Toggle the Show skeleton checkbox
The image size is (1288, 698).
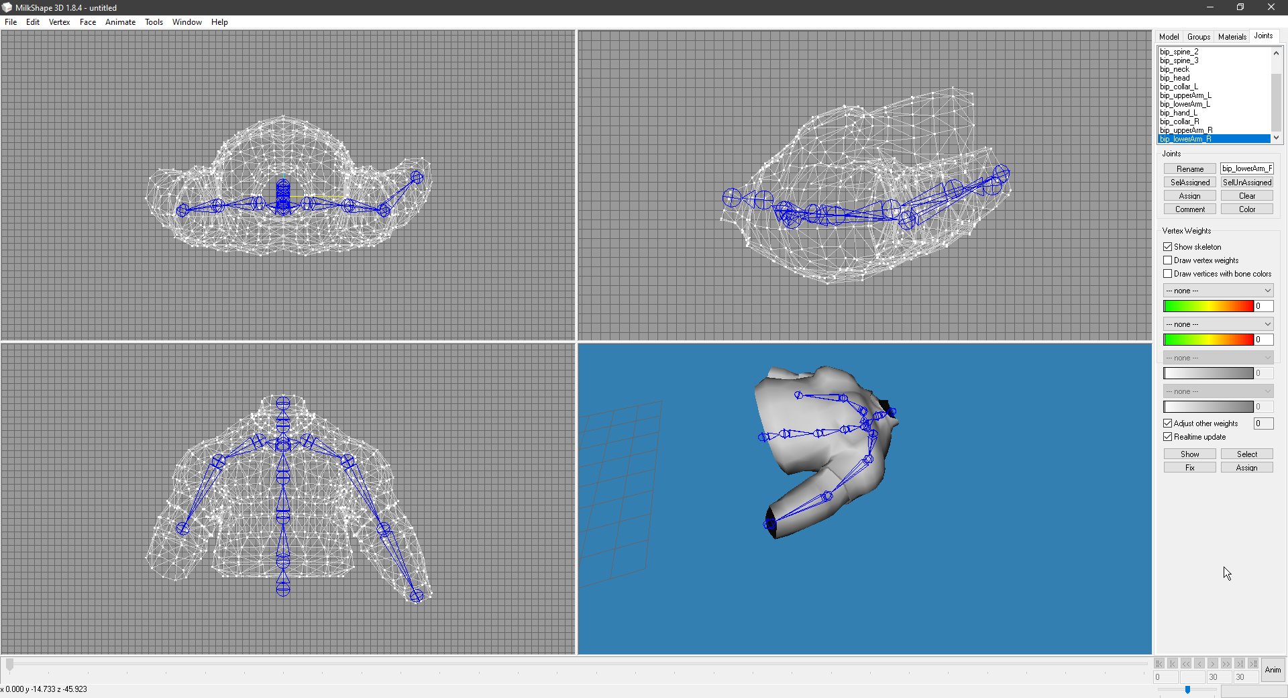[x=1168, y=247]
